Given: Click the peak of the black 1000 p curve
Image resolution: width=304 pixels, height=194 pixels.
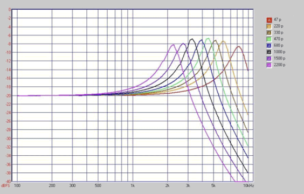Looking at the screenshot, I should 192,39.
